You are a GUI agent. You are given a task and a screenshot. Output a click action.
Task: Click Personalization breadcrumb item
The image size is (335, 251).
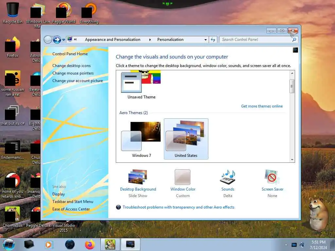(170, 40)
